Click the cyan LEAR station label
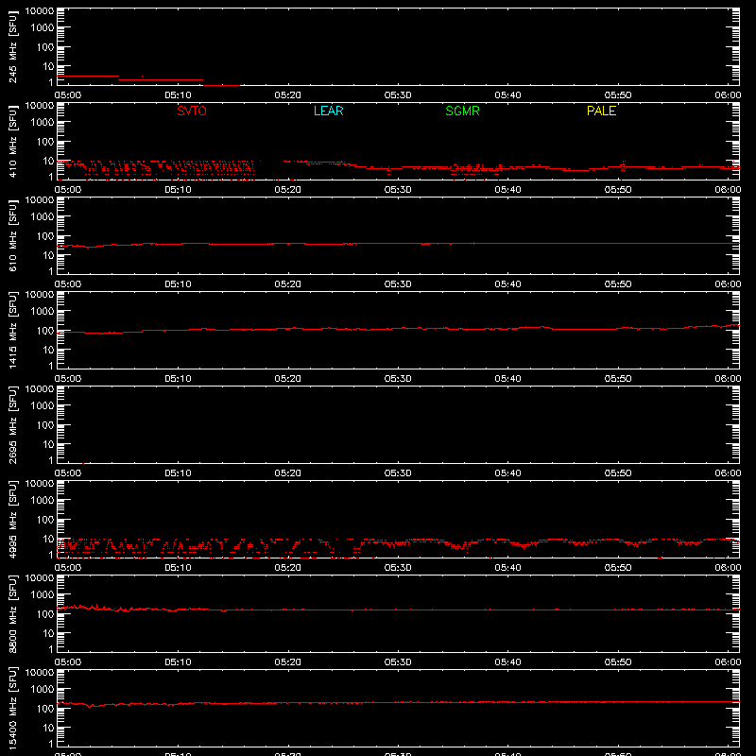The image size is (756, 756). [x=328, y=111]
